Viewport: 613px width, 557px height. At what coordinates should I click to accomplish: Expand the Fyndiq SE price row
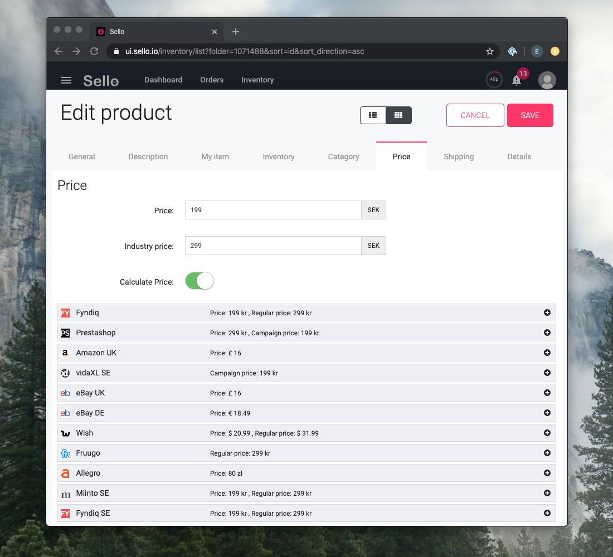pyautogui.click(x=547, y=513)
